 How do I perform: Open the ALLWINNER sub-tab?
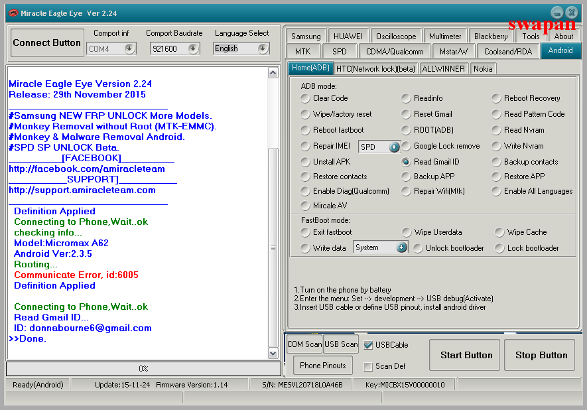[x=443, y=68]
